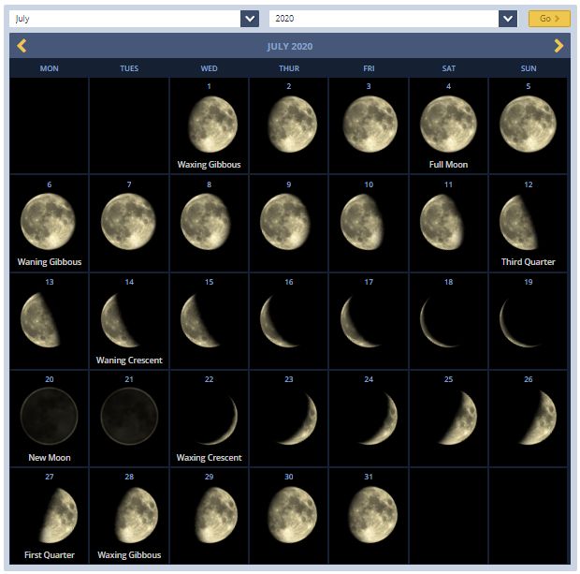The image size is (580, 574).
Task: Select the July 14 Waning Crescent moon
Action: (119, 320)
